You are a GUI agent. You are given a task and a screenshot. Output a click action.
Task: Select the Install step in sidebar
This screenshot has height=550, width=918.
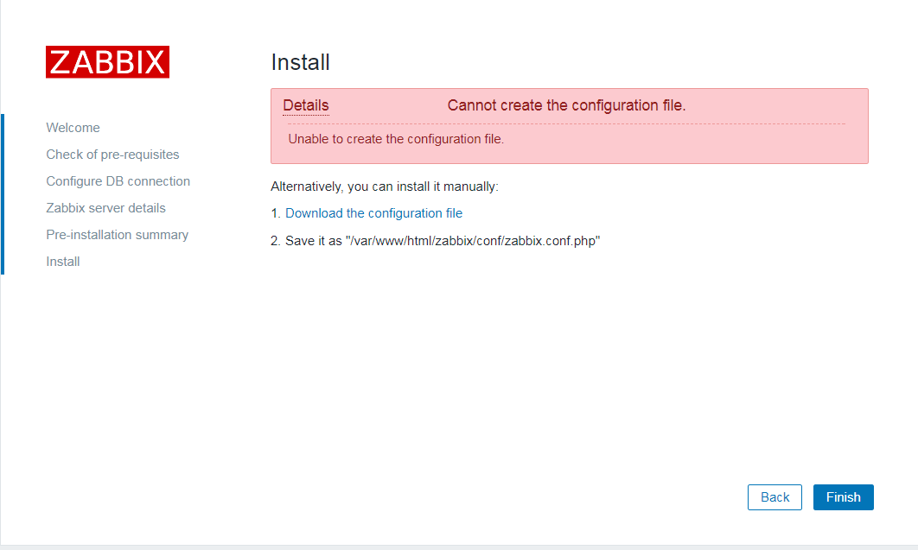(63, 262)
